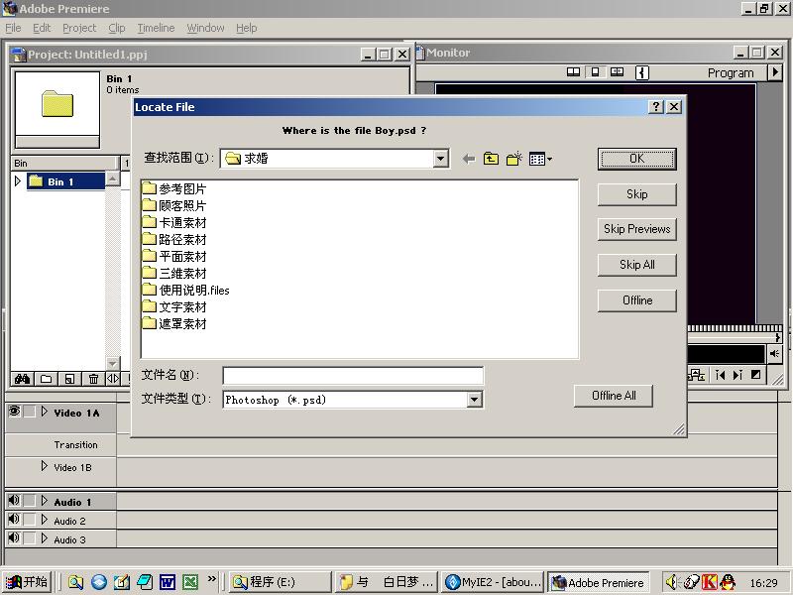Switch Monitor to Dual View icon
This screenshot has width=793, height=595.
click(x=573, y=72)
